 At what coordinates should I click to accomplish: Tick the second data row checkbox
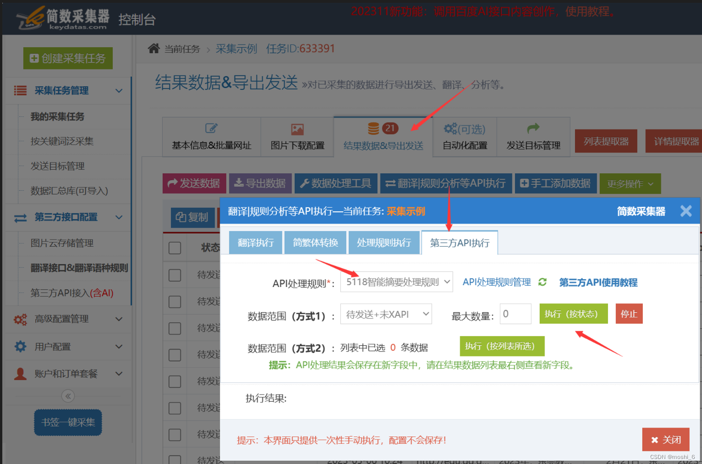tap(175, 301)
